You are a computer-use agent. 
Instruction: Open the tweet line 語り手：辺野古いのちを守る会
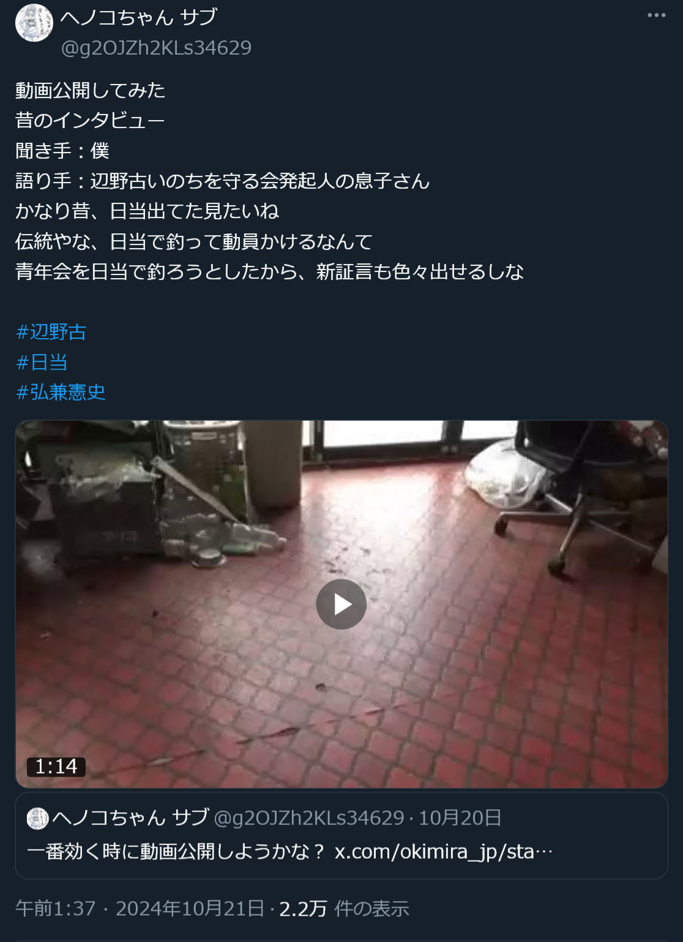tap(222, 181)
